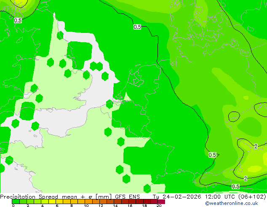
Task: Click the 0.5 contour label with the arrow marker
Action: tap(213, 155)
